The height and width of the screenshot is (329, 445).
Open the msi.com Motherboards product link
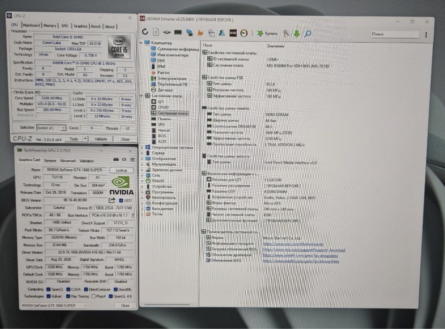[x=293, y=244]
